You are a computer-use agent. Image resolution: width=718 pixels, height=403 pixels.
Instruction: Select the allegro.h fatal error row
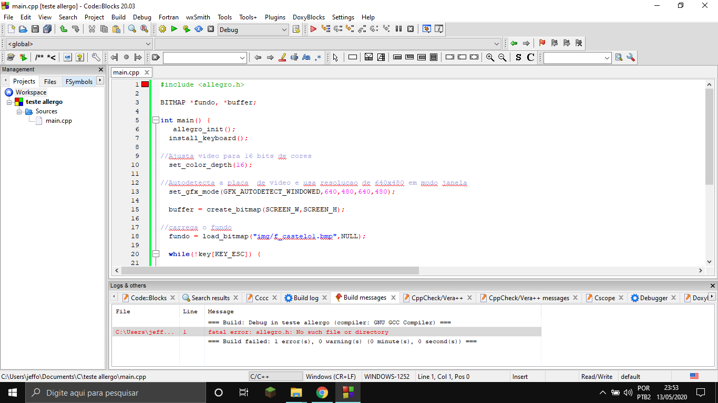click(326, 332)
